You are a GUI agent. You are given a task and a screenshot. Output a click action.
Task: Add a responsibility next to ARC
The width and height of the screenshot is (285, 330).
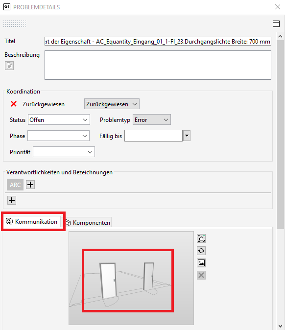coord(30,185)
